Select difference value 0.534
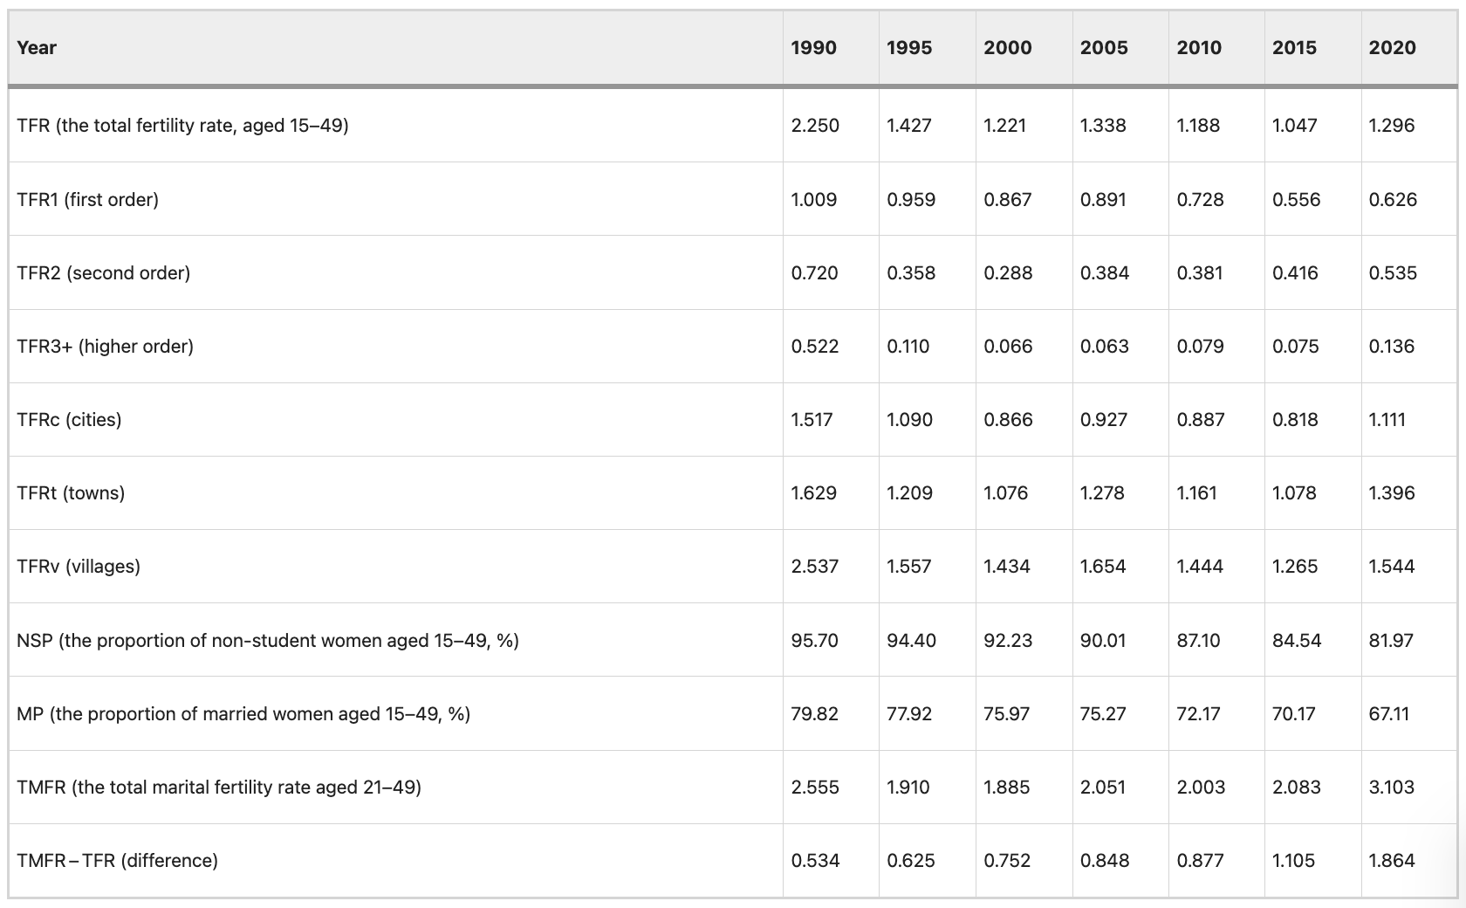 point(815,861)
